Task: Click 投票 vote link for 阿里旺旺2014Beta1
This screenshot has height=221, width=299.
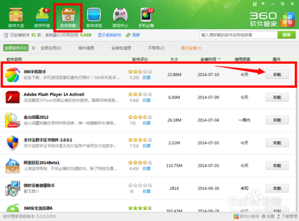Action: click(x=147, y=168)
